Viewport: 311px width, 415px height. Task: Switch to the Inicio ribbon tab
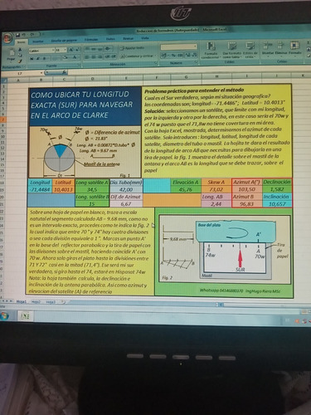(22, 41)
